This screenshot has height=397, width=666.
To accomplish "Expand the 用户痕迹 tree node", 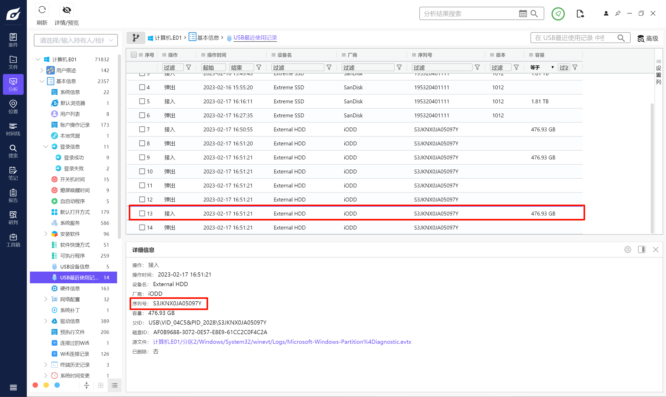I will tap(42, 70).
